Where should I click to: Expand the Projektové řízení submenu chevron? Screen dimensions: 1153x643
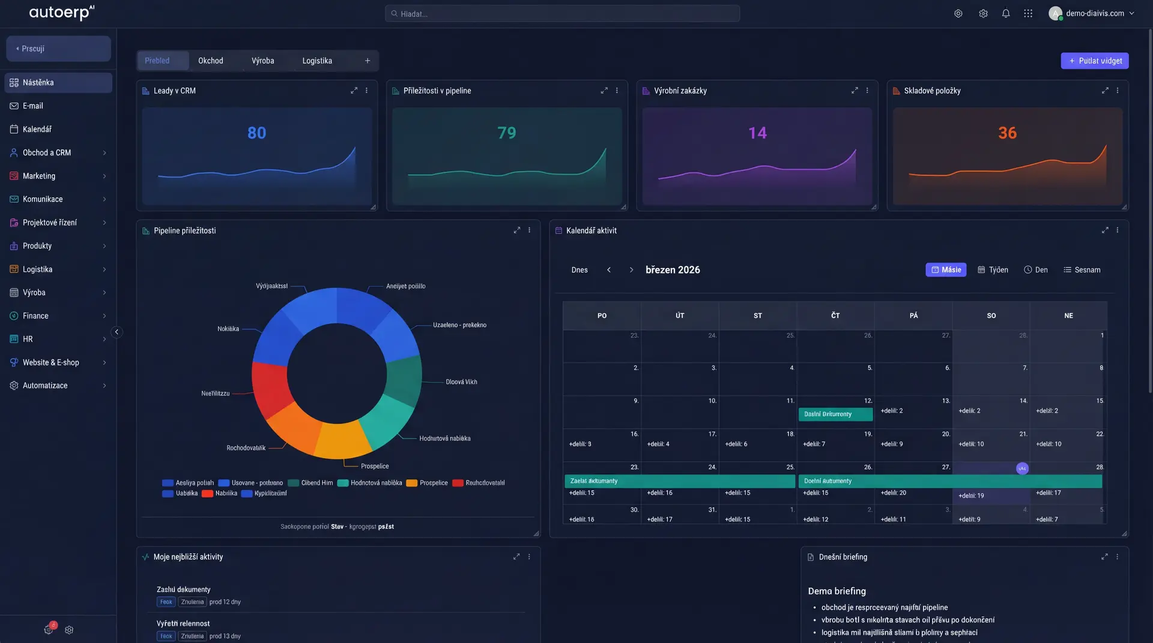click(x=104, y=223)
